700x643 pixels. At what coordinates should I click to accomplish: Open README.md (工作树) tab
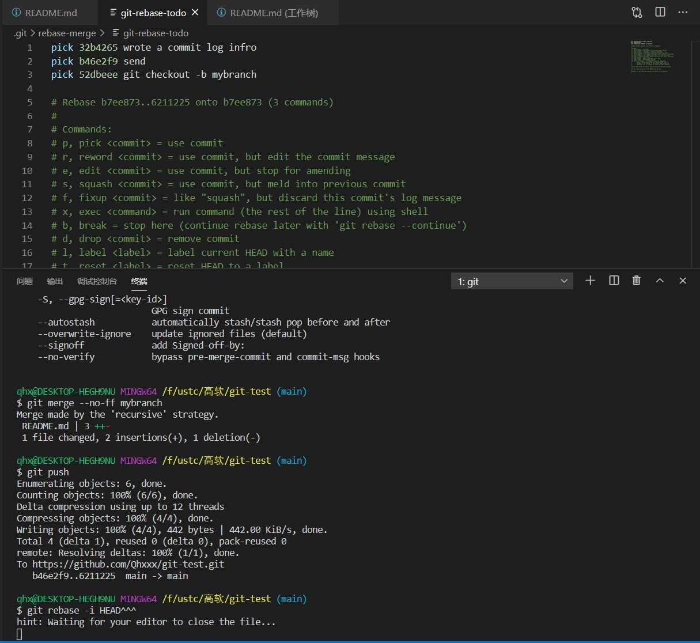(274, 13)
